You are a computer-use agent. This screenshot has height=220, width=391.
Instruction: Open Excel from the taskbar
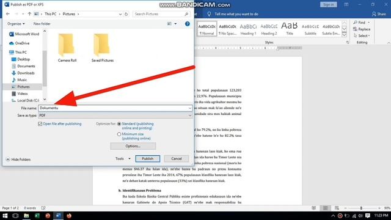[x=37, y=216]
